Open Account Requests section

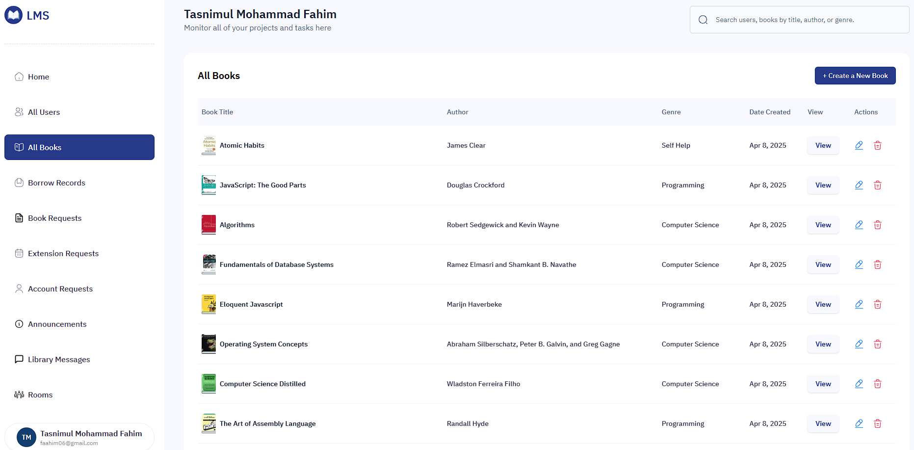pyautogui.click(x=79, y=289)
